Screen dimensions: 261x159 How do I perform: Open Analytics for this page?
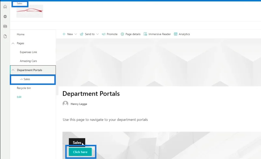pyautogui.click(x=184, y=34)
